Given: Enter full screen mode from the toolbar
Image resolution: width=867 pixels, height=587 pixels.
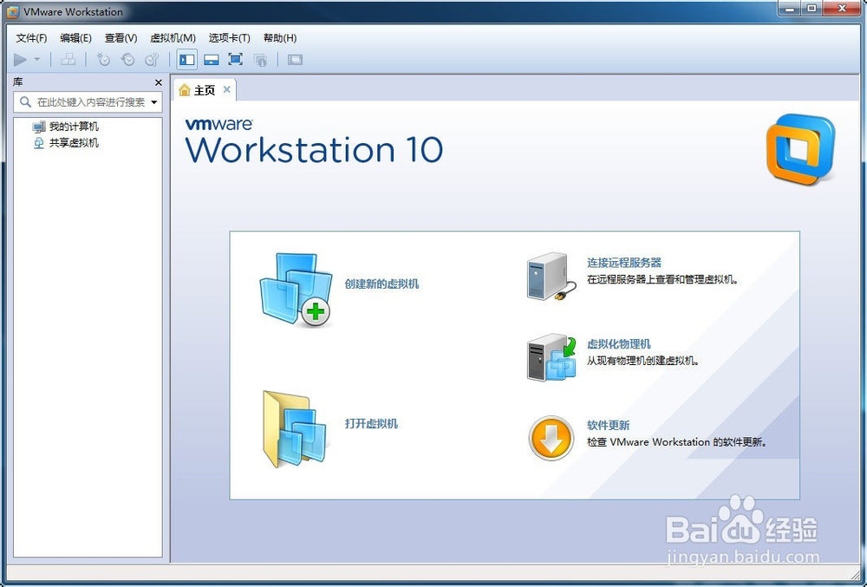Looking at the screenshot, I should (235, 59).
